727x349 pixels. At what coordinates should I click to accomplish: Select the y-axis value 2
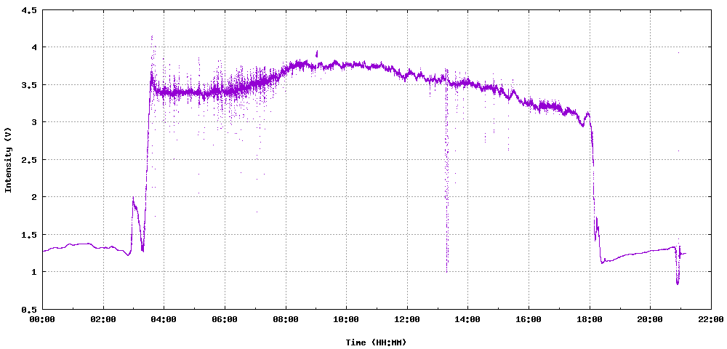tap(34, 197)
